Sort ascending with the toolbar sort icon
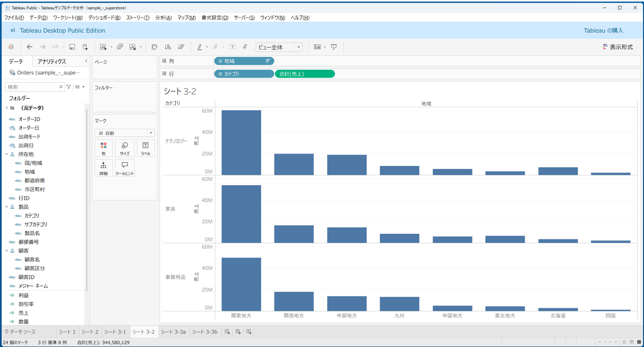 [167, 47]
